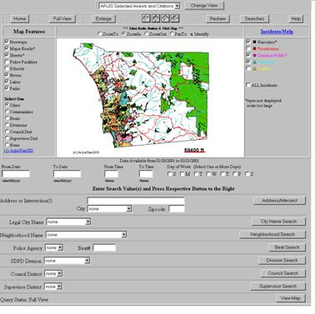The width and height of the screenshot is (315, 314).
Task: Check the Prostitution incident checkbox
Action: tap(248, 48)
